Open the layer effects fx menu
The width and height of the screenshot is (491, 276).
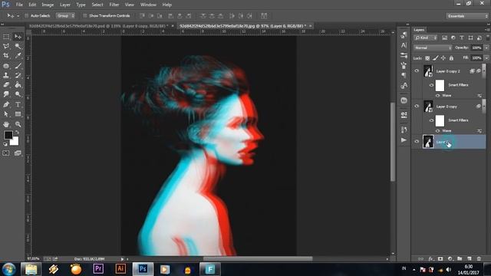tap(431, 259)
